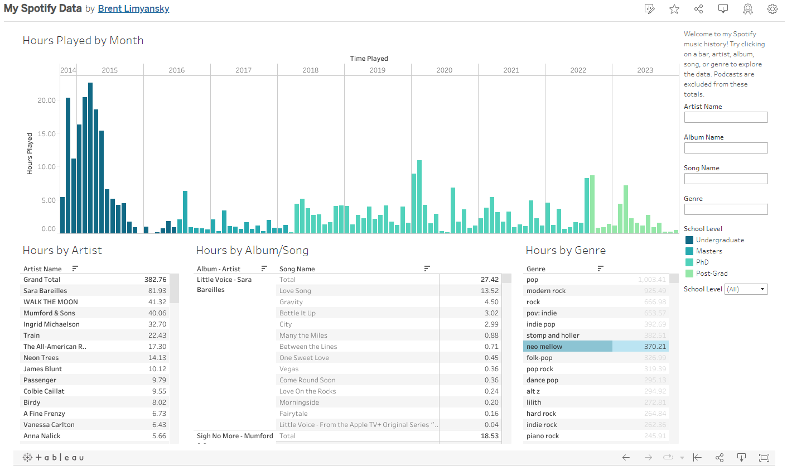
Task: Open settings gear icon in header
Action: (x=772, y=9)
